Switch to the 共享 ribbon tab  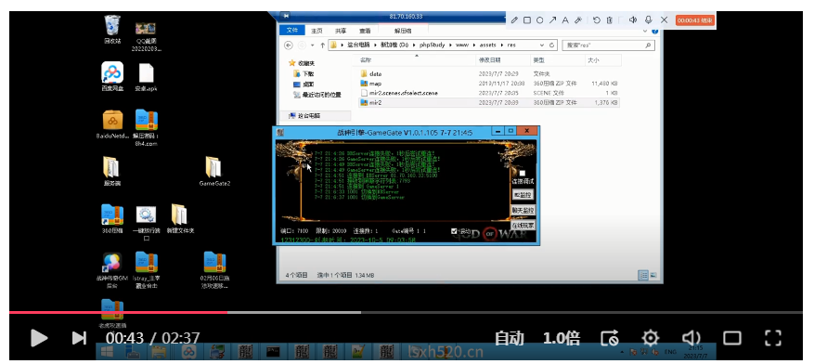[341, 31]
